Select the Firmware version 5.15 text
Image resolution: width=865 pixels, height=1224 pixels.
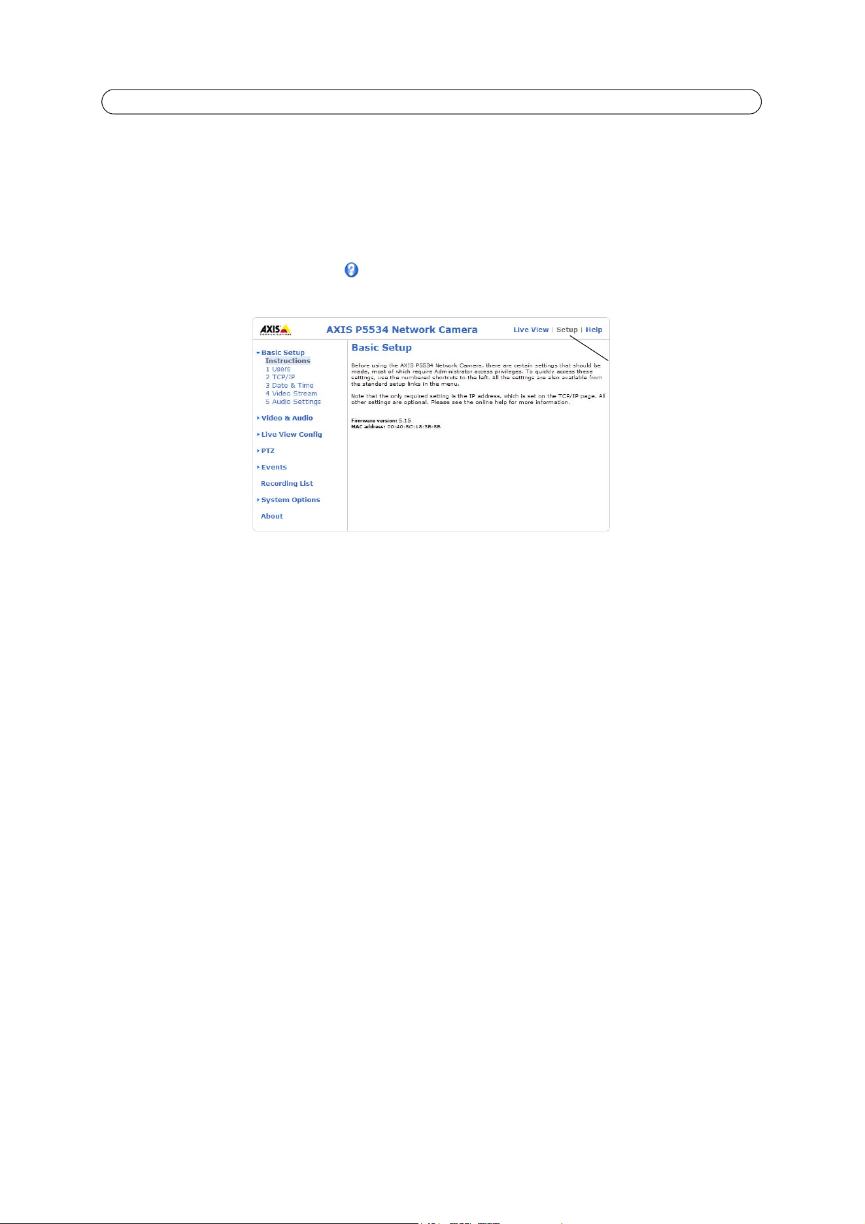point(381,420)
